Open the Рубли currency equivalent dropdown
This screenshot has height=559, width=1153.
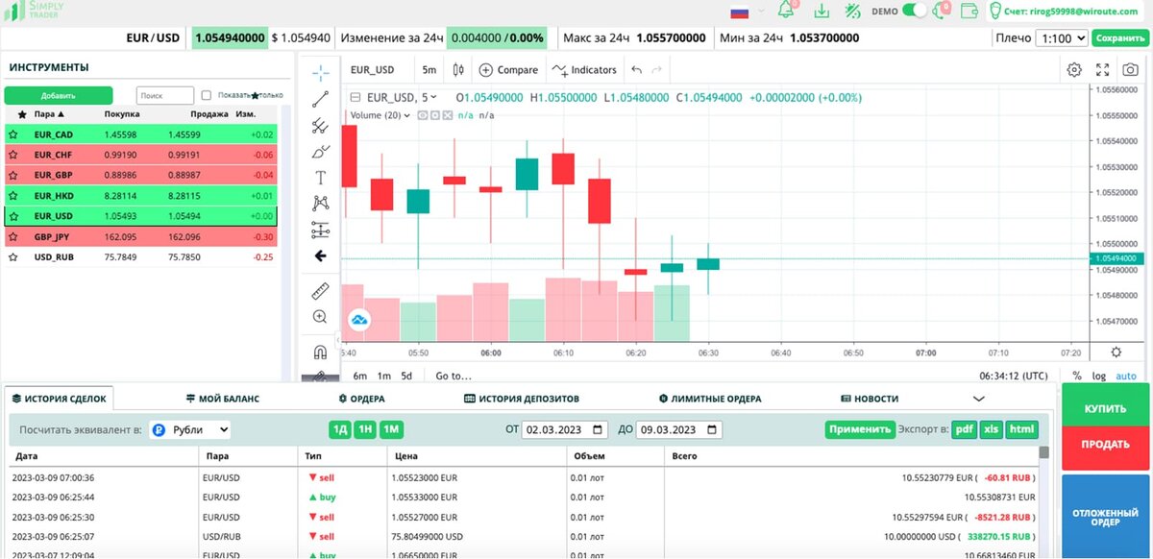189,430
